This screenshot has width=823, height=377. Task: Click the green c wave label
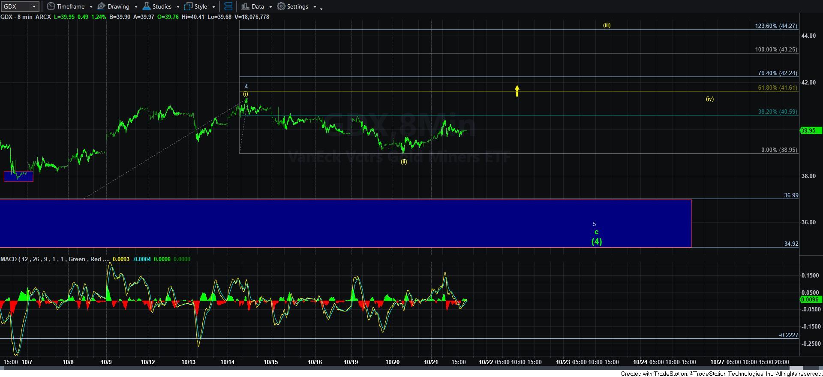[x=596, y=232]
